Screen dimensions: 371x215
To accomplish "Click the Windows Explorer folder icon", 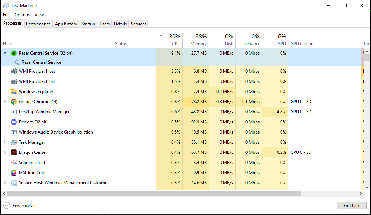I will coord(14,92).
